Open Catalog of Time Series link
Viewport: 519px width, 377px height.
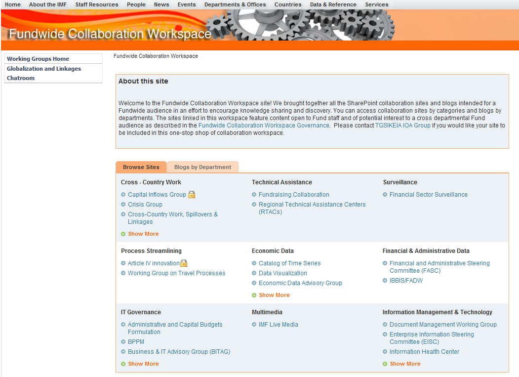[289, 263]
